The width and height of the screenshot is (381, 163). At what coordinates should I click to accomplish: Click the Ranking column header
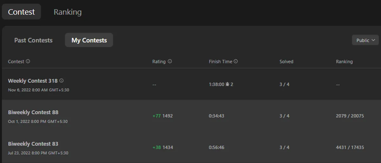tap(344, 62)
